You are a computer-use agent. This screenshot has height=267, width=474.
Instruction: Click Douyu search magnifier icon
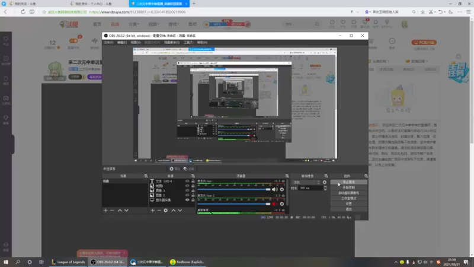[317, 24]
